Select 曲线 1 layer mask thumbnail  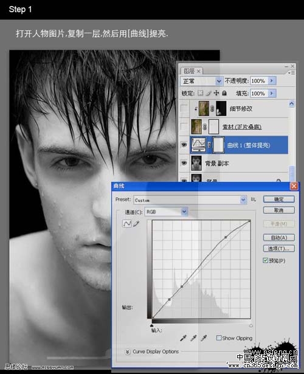pos(218,145)
